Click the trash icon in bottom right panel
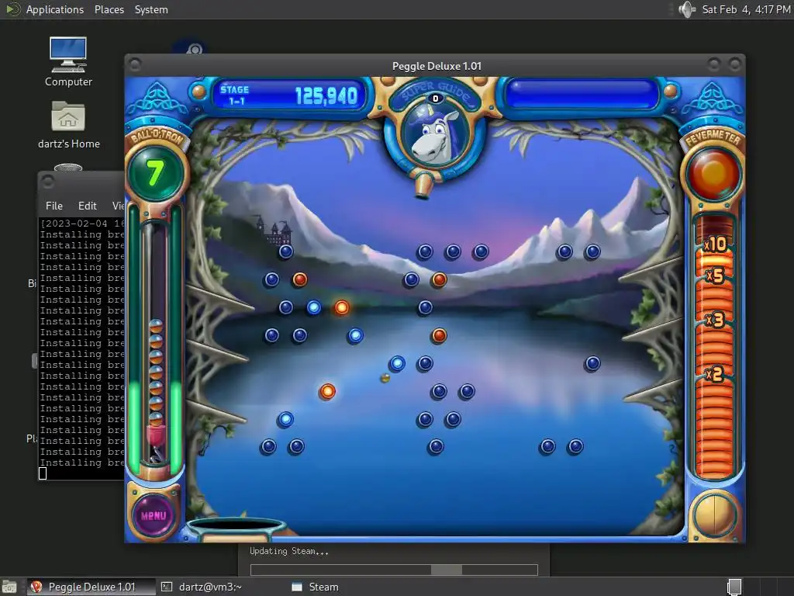 [734, 587]
